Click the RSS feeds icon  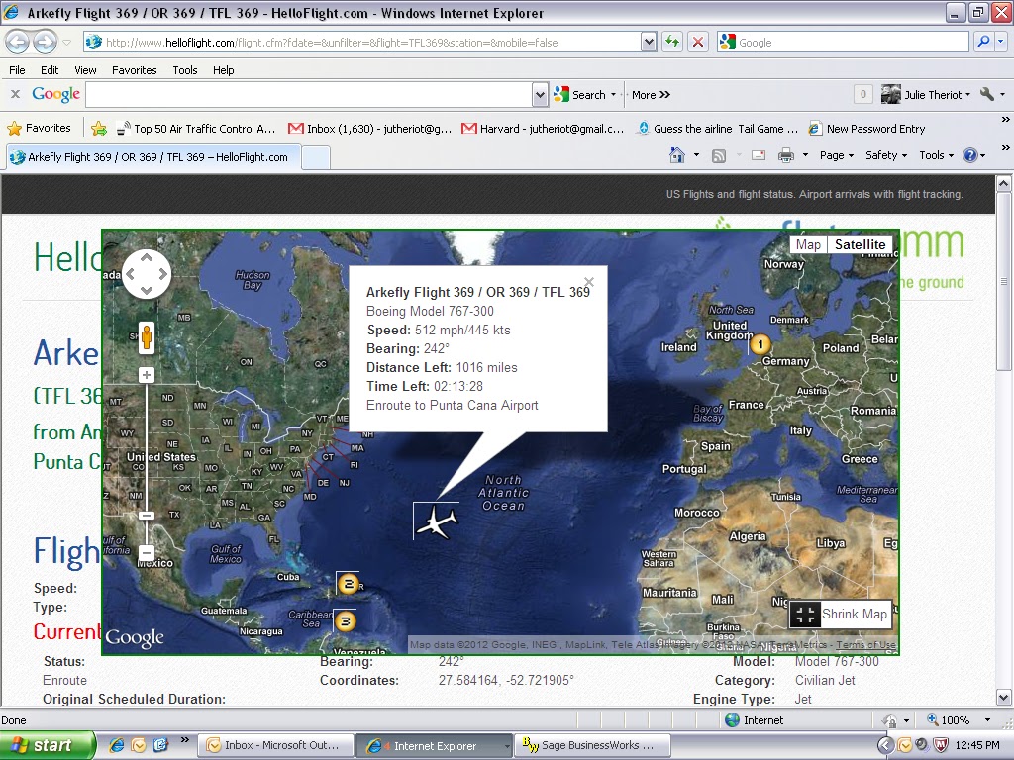pyautogui.click(x=719, y=155)
